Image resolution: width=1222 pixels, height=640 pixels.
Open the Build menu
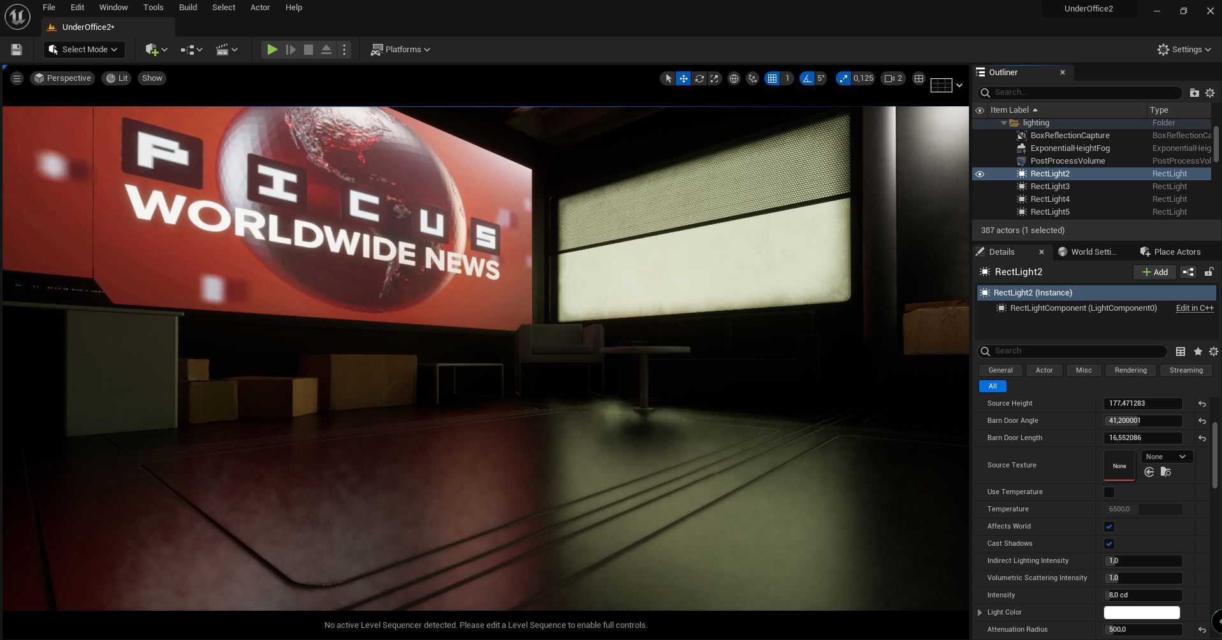point(188,8)
